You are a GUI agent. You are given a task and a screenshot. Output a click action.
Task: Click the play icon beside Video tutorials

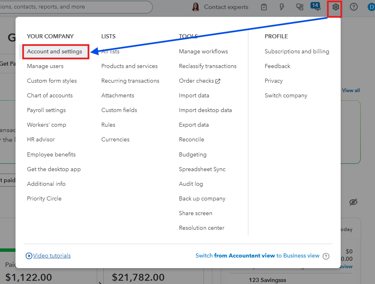[29, 256]
